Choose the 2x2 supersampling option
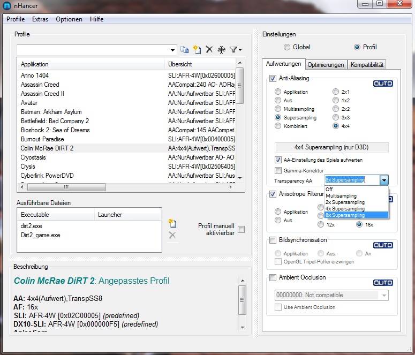 [x=336, y=109]
